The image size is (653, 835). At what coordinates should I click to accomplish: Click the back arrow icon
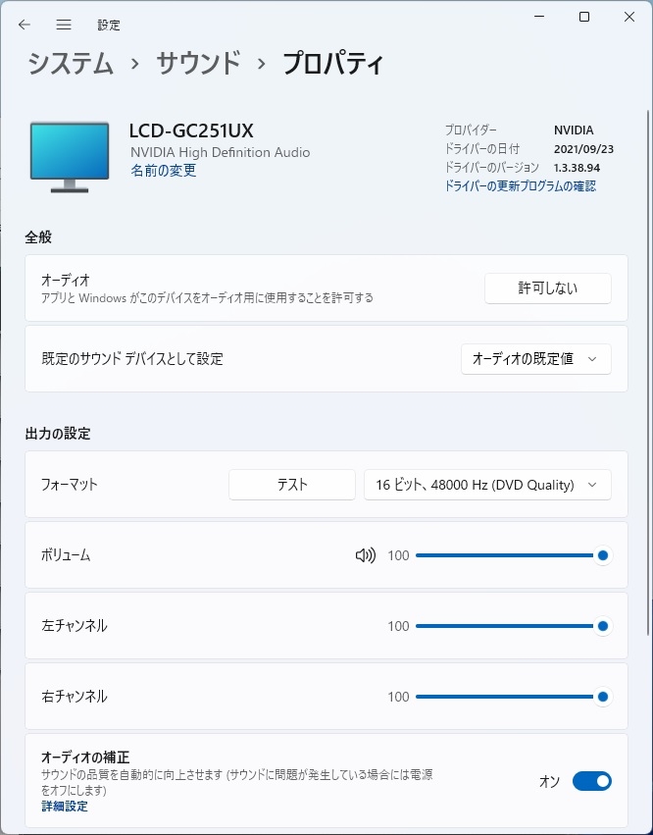pyautogui.click(x=25, y=25)
